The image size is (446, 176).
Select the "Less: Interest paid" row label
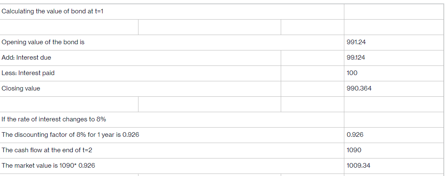pos(28,73)
